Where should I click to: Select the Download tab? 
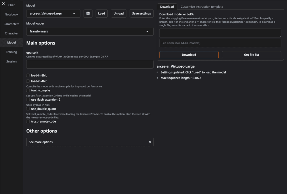[x=167, y=7]
